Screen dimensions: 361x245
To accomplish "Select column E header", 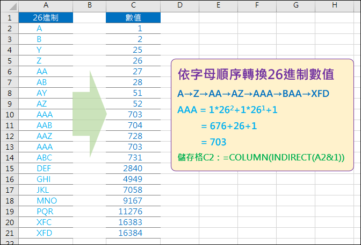I will 218,6.
